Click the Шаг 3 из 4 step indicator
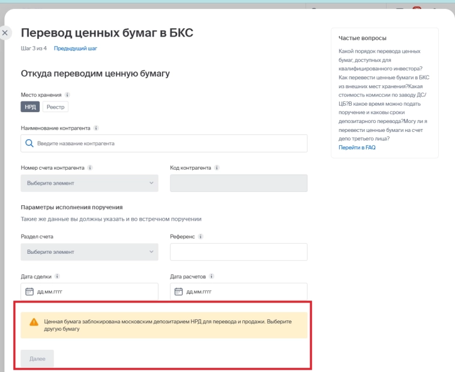455x372 pixels. pyautogui.click(x=34, y=49)
